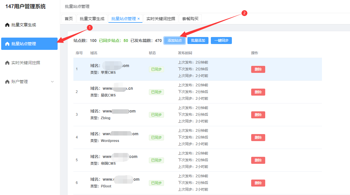
Task: Click 已同步 status tag in 帝国CMS row
Action: point(156,160)
